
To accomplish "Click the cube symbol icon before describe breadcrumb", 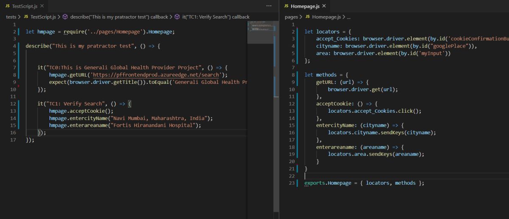I will click(x=65, y=17).
